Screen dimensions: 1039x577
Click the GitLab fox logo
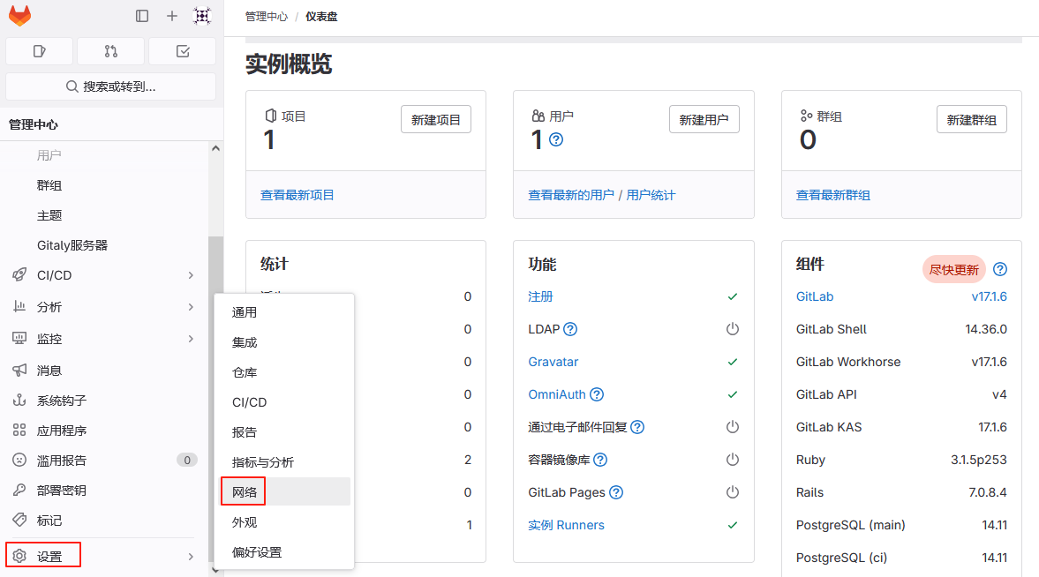[x=20, y=15]
